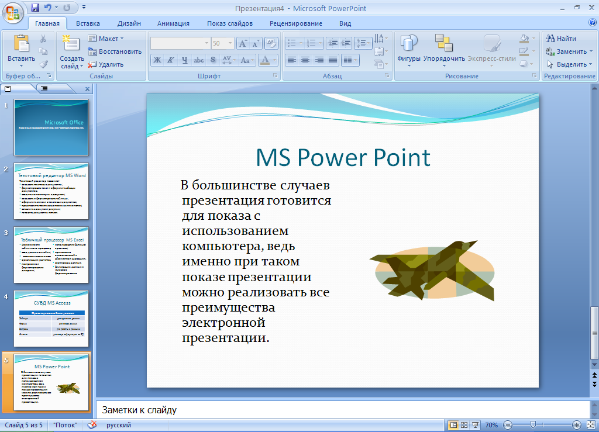The height and width of the screenshot is (432, 599).
Task: Open the Выделить select dropdown
Action: coord(569,64)
